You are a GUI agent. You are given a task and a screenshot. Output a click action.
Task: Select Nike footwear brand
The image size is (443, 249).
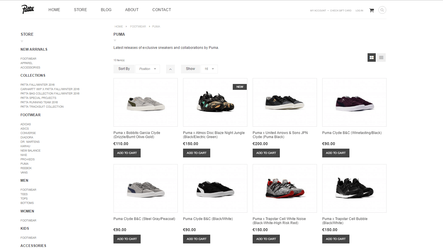coord(24,155)
